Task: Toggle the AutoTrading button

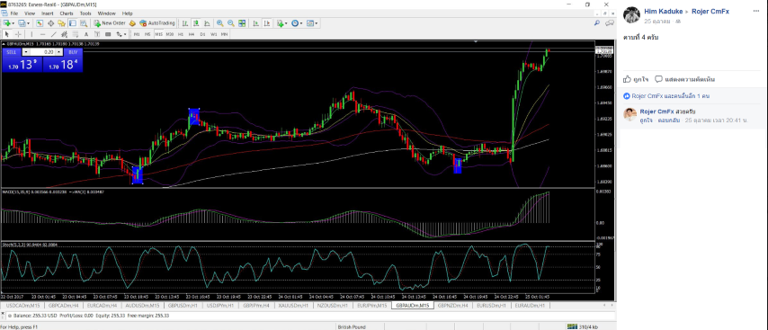Action: click(156, 23)
